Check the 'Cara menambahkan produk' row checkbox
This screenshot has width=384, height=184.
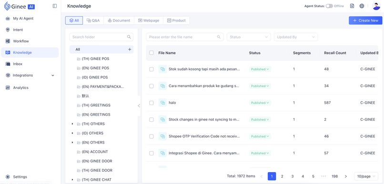click(152, 86)
